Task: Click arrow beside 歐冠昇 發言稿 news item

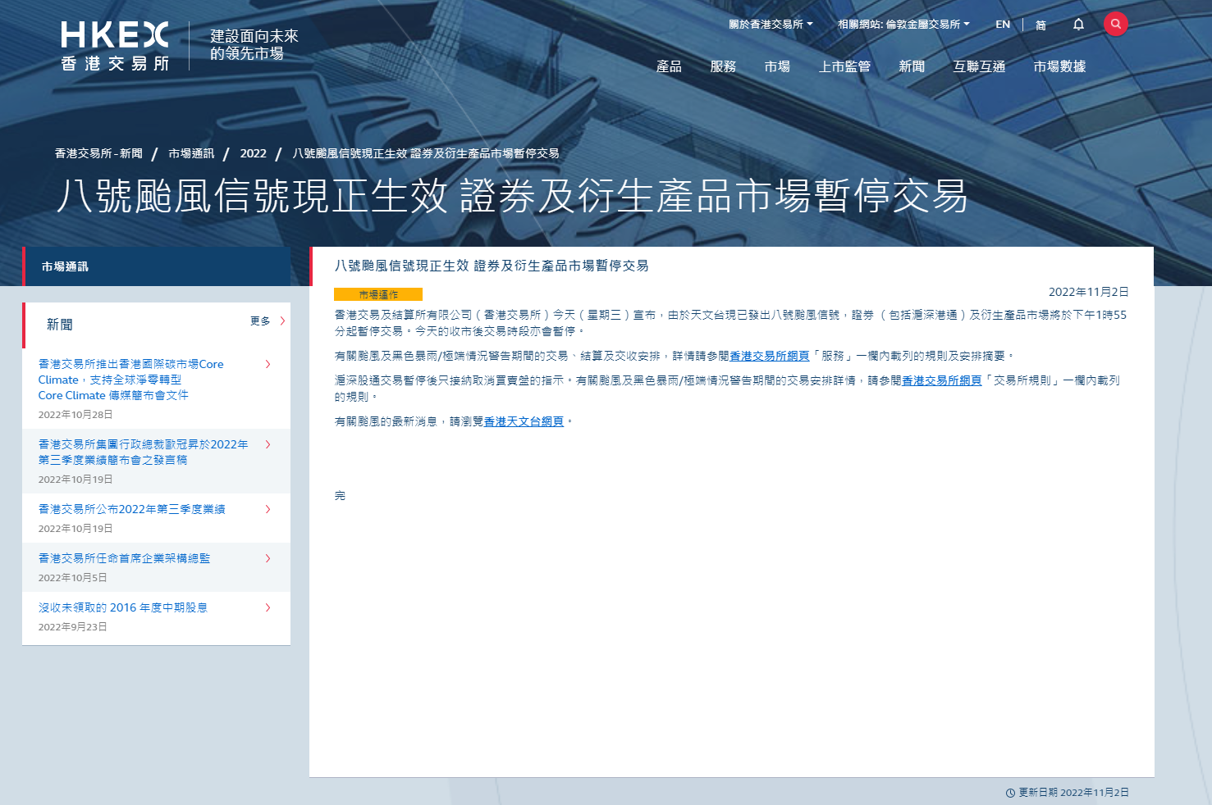Action: pos(268,444)
